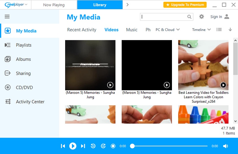Mute audio with the speaker icon
The image size is (238, 154).
point(226,146)
